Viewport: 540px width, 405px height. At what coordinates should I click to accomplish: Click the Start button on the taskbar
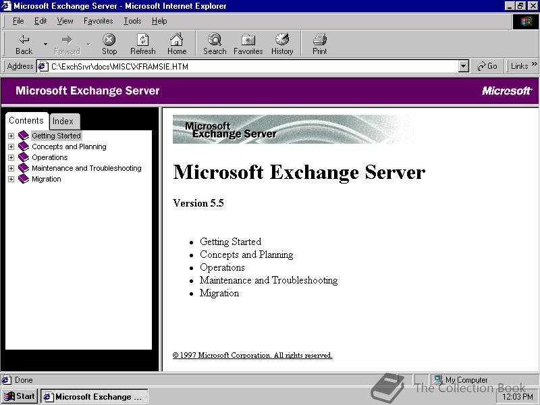pos(20,396)
